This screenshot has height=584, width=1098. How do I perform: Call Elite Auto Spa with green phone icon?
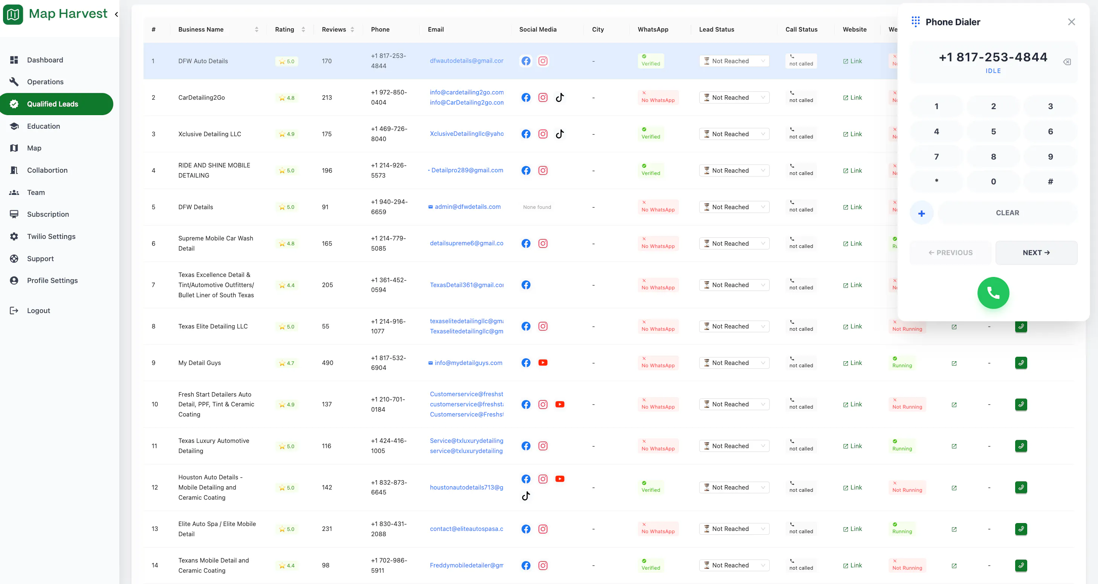point(1021,529)
